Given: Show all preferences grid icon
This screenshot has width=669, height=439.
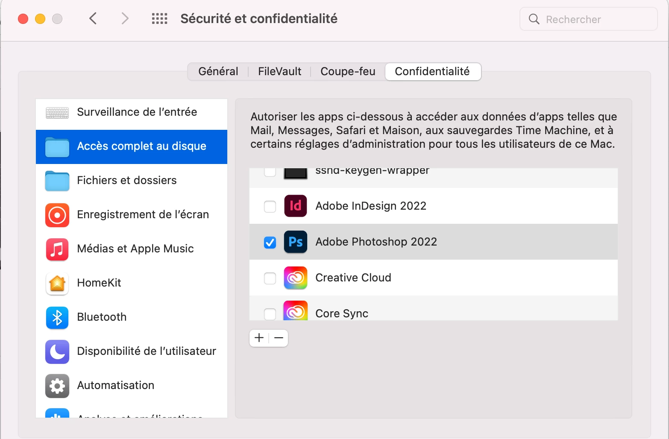Looking at the screenshot, I should pyautogui.click(x=160, y=19).
